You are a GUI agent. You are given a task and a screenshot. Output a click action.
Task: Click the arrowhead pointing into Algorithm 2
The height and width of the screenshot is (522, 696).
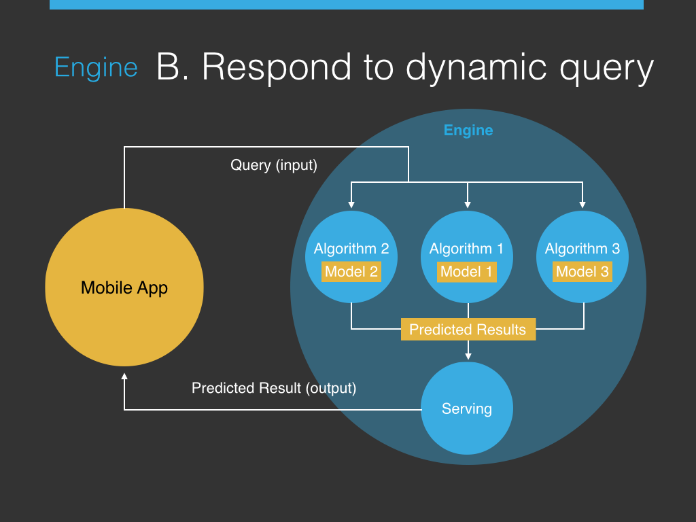point(351,203)
